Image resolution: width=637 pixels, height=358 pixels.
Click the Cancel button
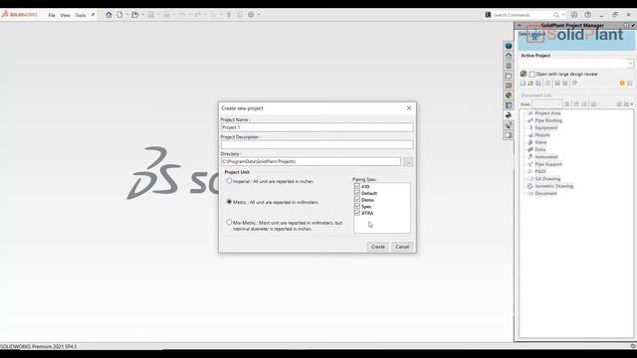click(402, 247)
